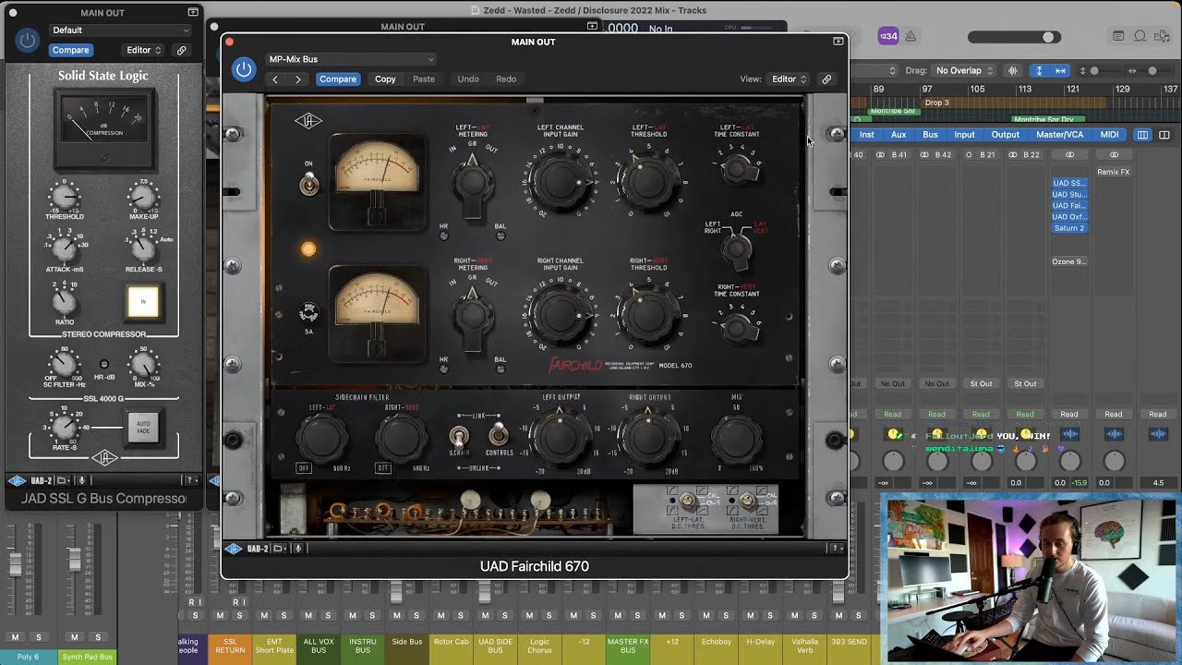
Task: Toggle the metronome icon
Action: pos(911,36)
